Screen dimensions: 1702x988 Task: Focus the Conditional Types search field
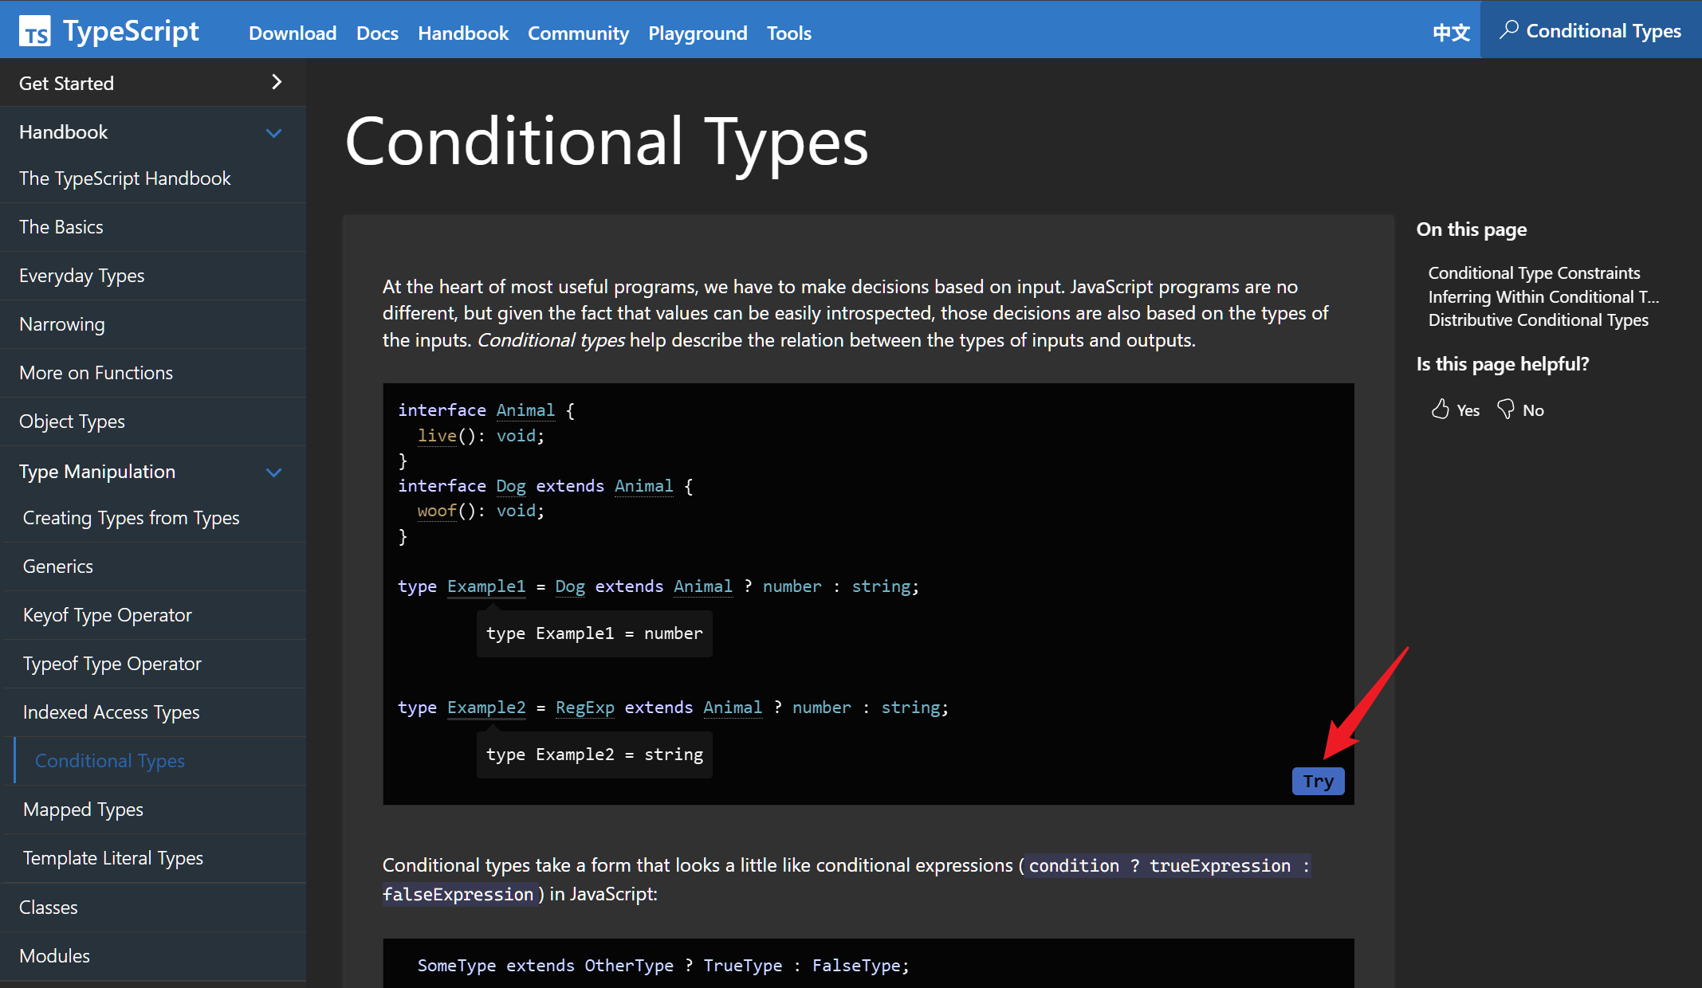click(1602, 30)
